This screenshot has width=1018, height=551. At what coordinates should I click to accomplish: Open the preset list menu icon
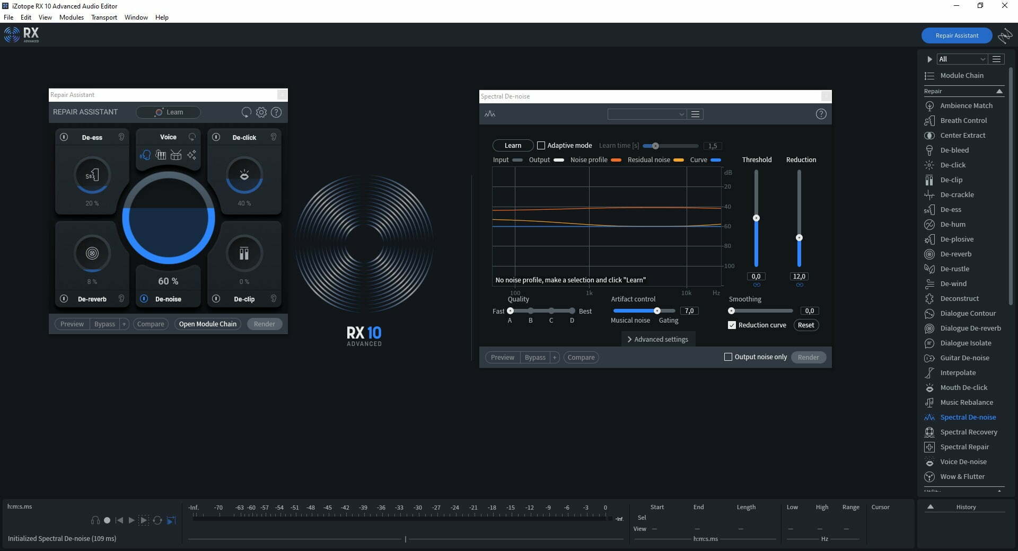pos(695,114)
